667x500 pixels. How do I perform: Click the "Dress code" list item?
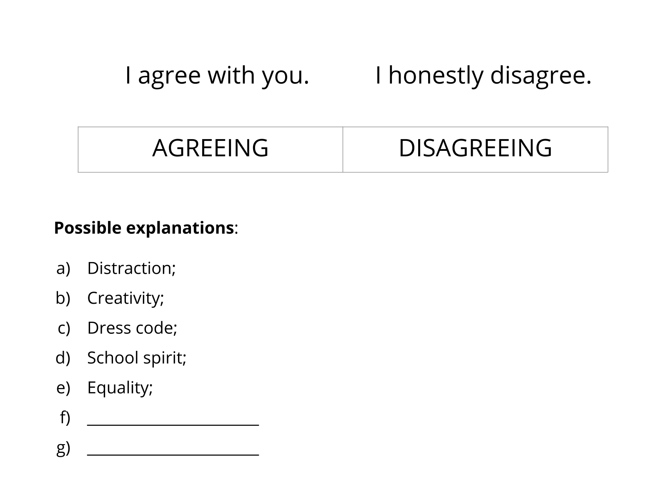tap(132, 328)
